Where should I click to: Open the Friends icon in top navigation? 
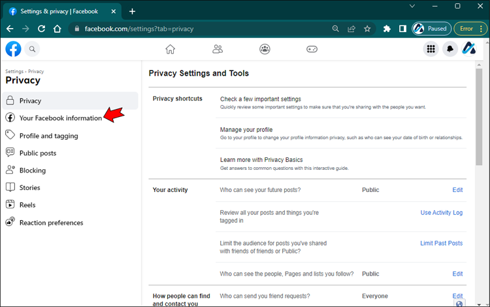[218, 49]
